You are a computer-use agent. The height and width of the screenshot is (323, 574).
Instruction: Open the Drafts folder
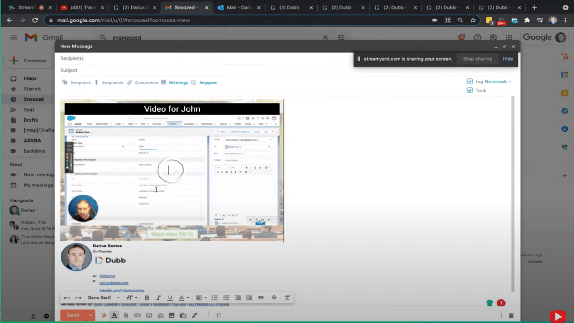[x=31, y=120]
